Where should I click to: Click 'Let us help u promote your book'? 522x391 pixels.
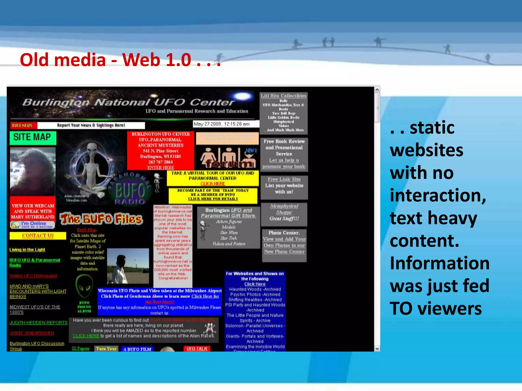point(284,163)
